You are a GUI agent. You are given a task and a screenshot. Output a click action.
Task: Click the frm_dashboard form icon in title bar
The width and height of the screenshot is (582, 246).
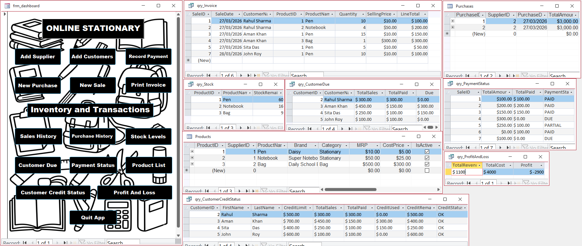[7, 6]
